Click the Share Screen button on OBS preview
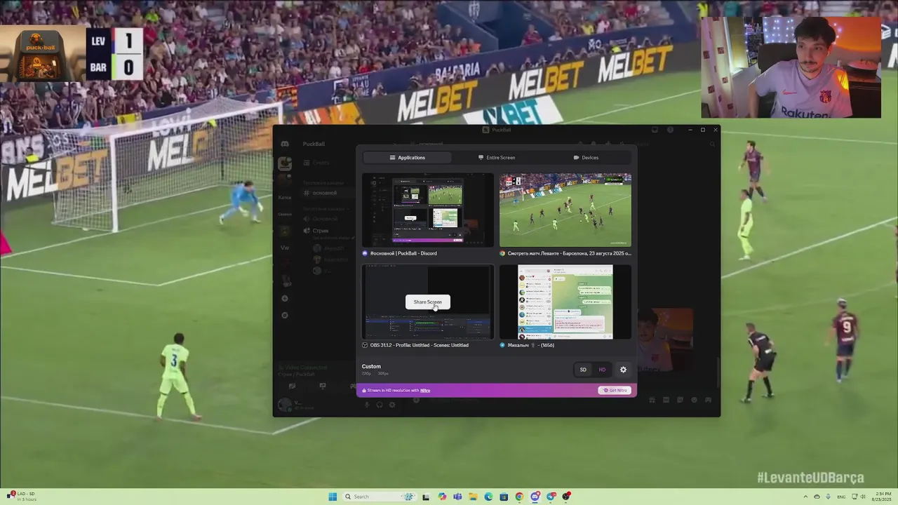The image size is (898, 505). pyautogui.click(x=428, y=302)
